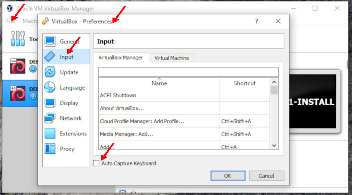This screenshot has width=352, height=195.
Task: Switch to the Virtual Machine tab
Action: point(172,58)
